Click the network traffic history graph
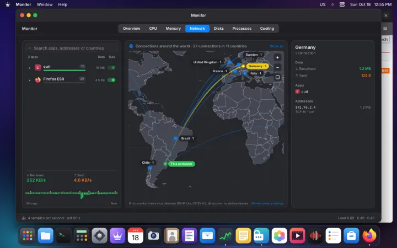397x248 pixels. [71, 193]
